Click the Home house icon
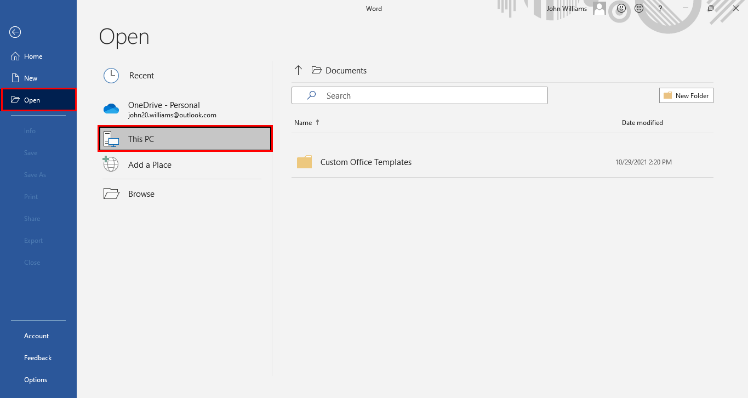This screenshot has height=398, width=748. [x=15, y=56]
